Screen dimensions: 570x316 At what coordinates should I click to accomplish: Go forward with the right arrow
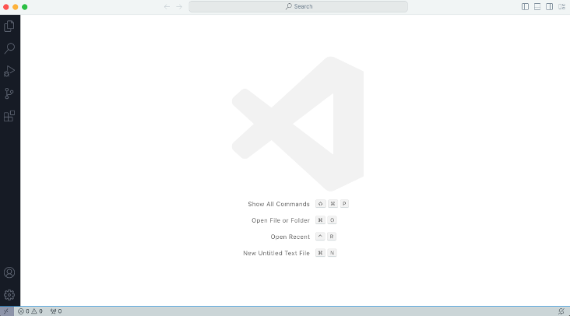click(x=179, y=6)
